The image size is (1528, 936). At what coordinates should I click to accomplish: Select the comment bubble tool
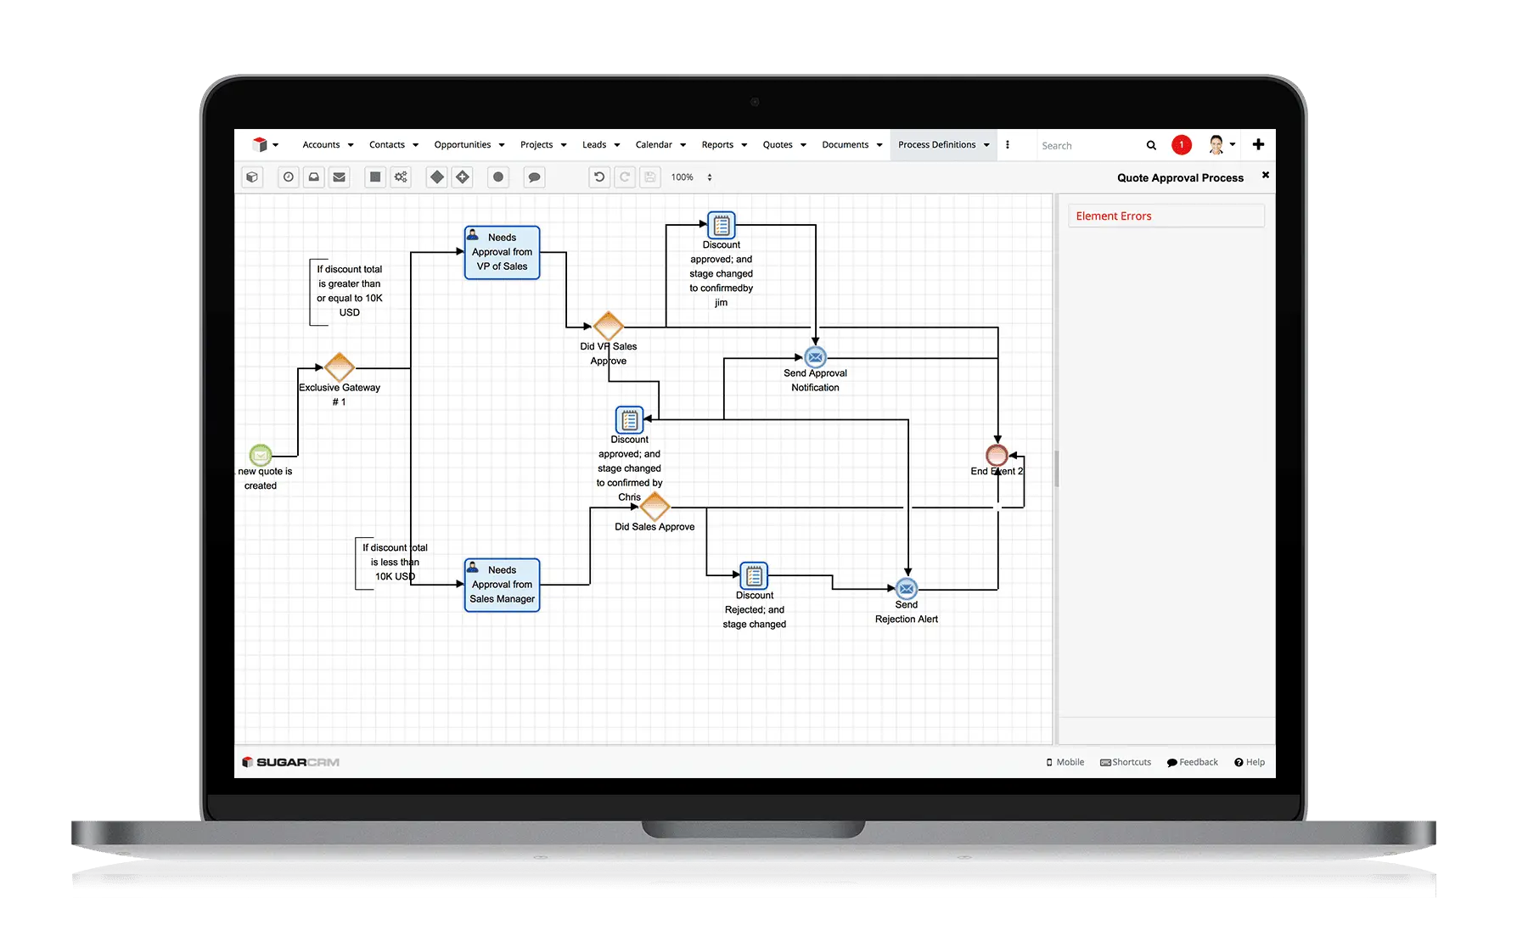(534, 177)
